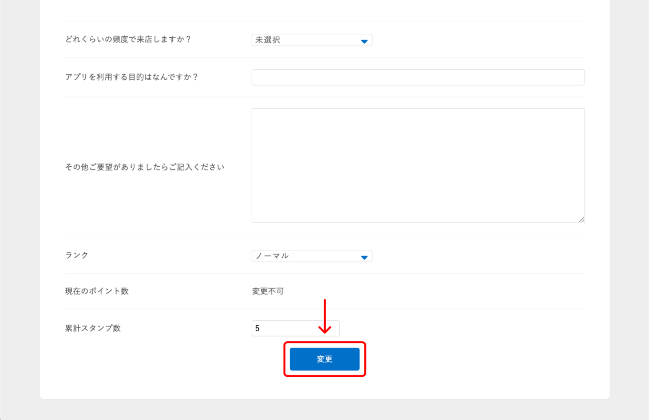The image size is (649, 420).
Task: Change the member rank via its selector
Action: 312,256
